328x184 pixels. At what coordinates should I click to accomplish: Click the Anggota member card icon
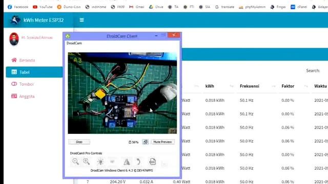point(14,96)
